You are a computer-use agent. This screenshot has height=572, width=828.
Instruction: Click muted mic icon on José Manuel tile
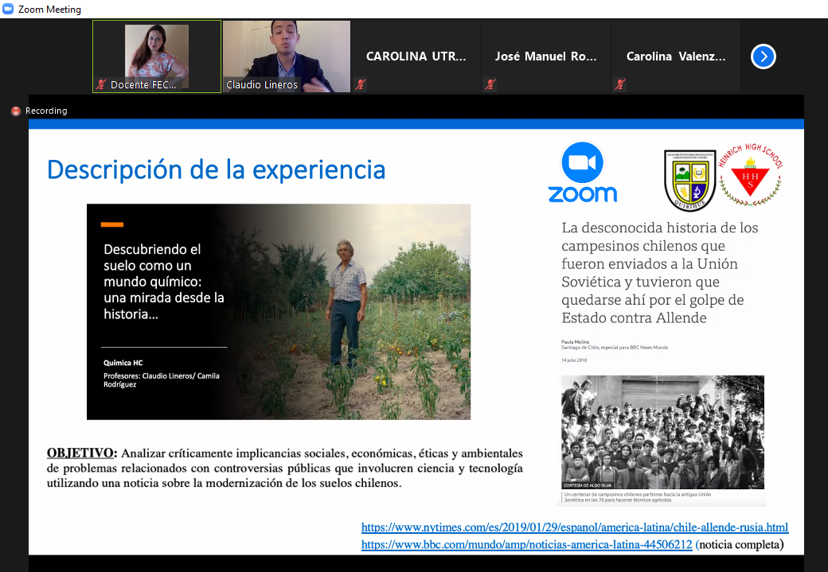[x=490, y=84]
